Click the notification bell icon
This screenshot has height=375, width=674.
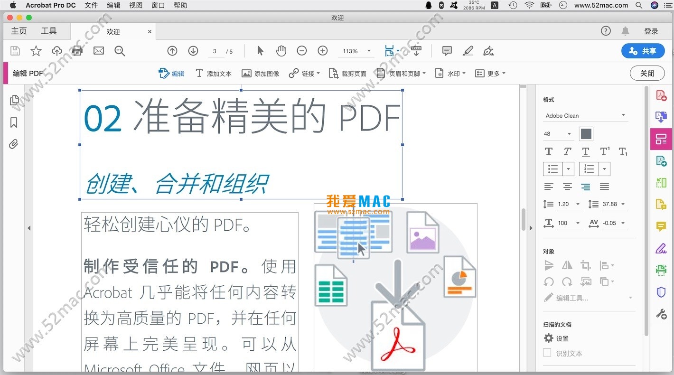pyautogui.click(x=626, y=31)
